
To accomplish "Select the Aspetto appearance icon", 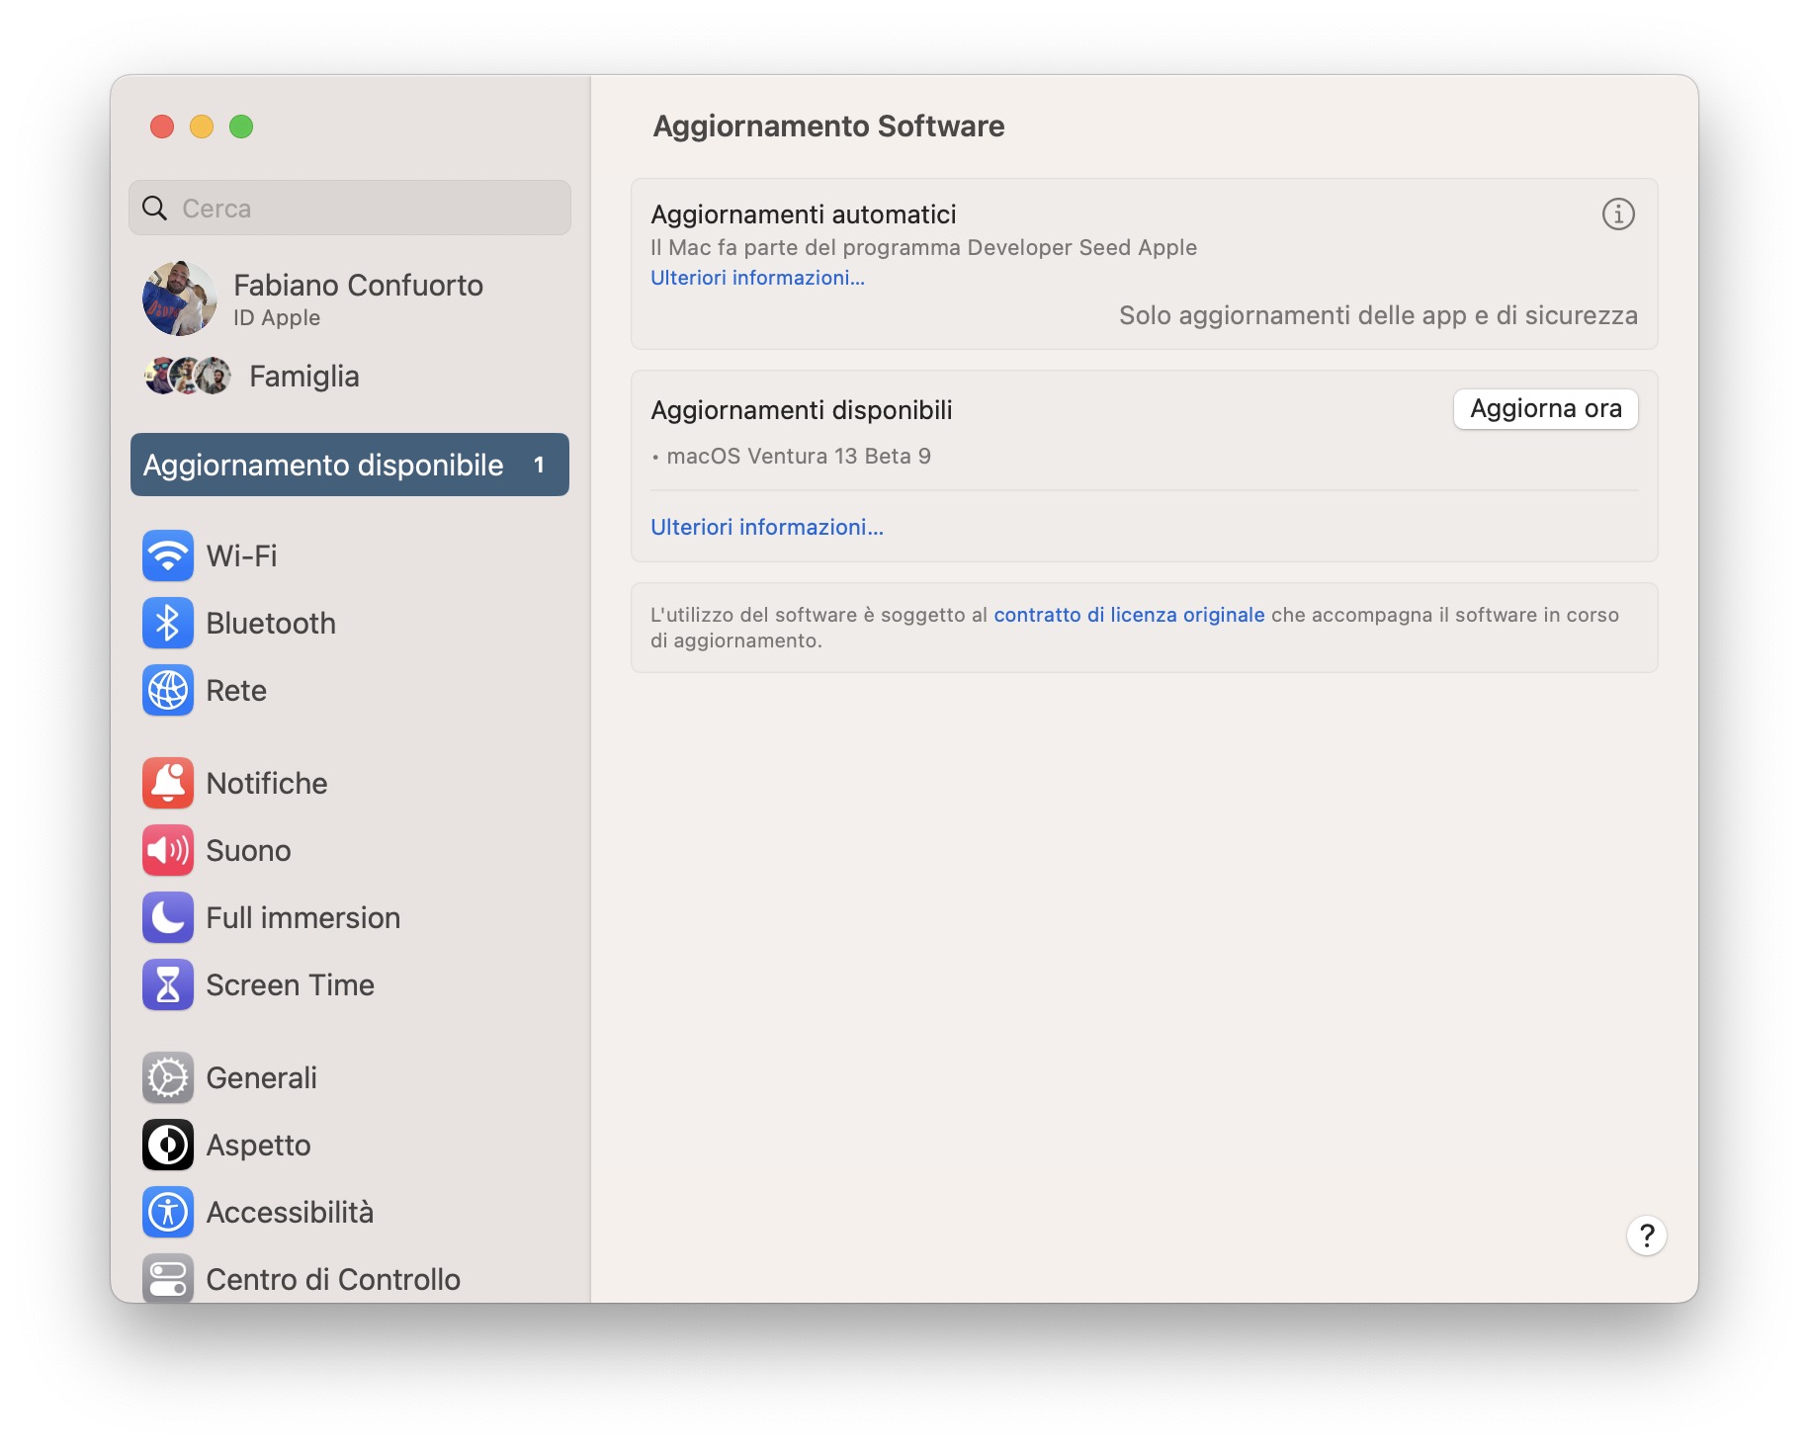I will click(167, 1145).
